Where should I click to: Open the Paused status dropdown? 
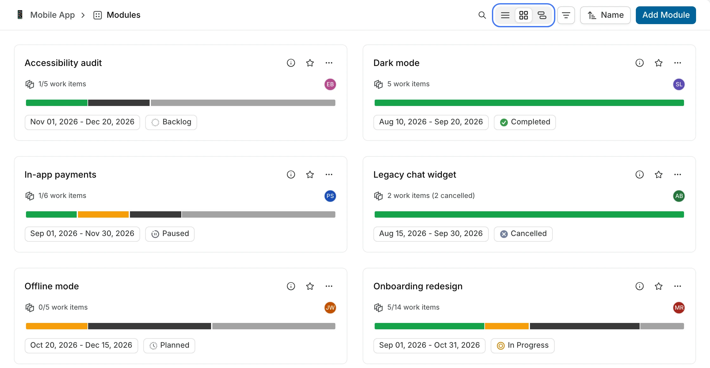click(170, 234)
